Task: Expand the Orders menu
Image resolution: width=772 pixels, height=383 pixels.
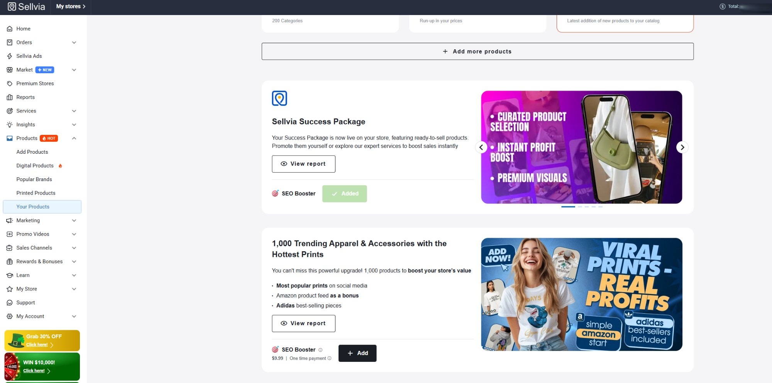Action: (x=74, y=42)
